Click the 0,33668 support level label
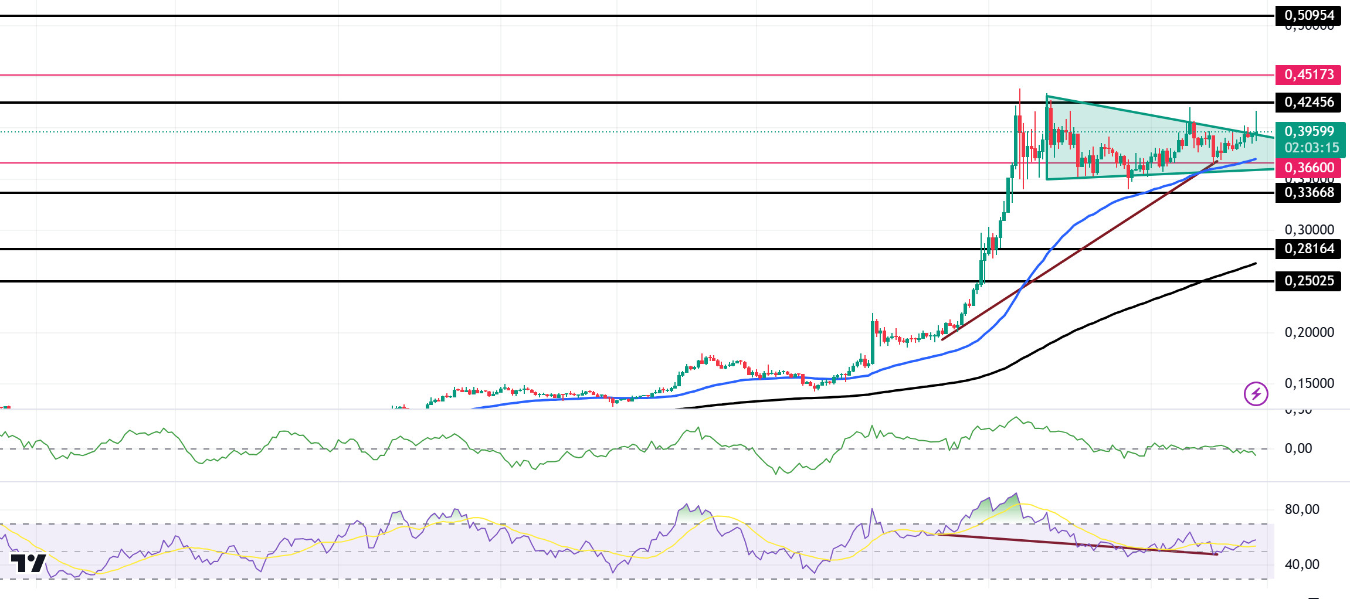Screen dimensions: 1350x599 1308,192
